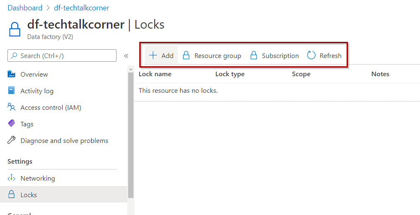
Task: Click the Notes column header
Action: coord(380,74)
